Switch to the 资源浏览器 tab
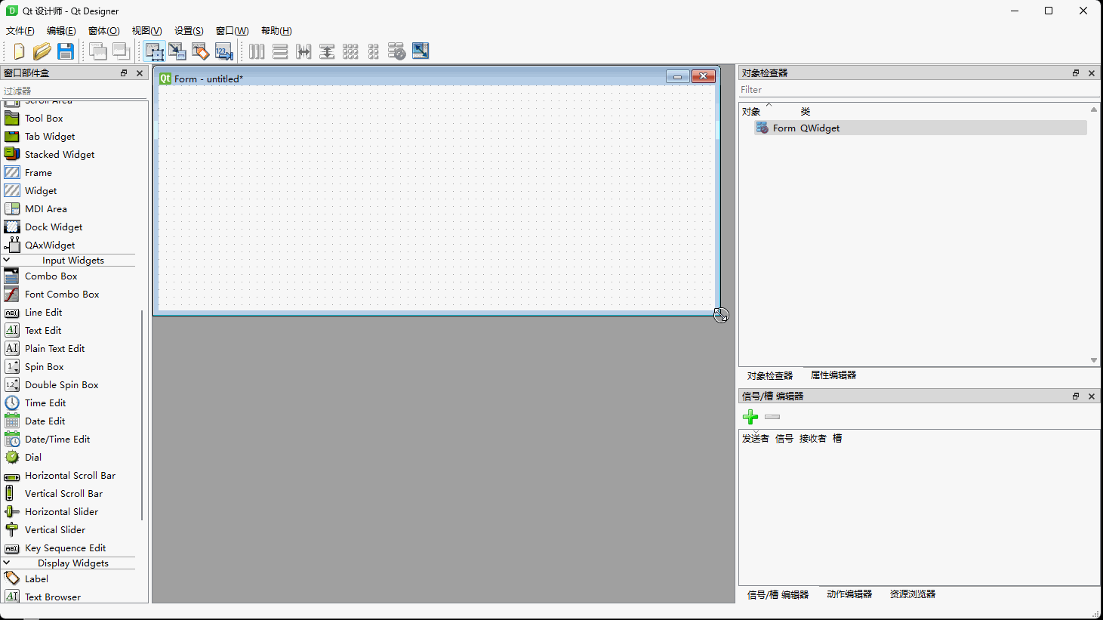This screenshot has height=620, width=1103. pos(913,594)
